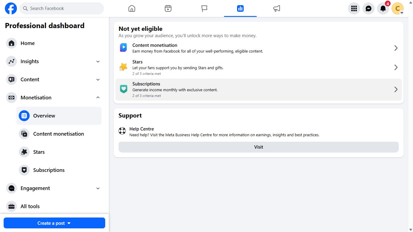Select Overview in the sidebar

pyautogui.click(x=59, y=116)
